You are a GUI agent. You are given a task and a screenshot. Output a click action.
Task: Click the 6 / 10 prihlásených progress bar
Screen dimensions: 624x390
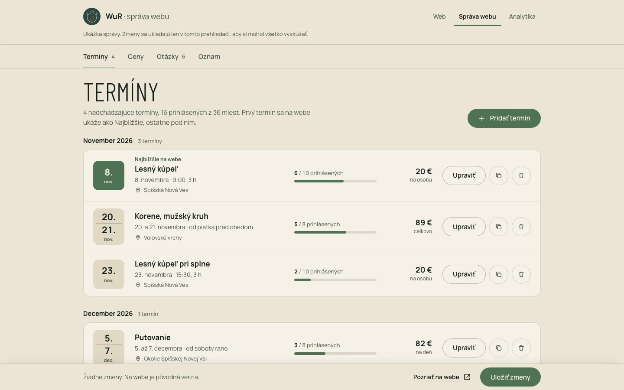335,181
